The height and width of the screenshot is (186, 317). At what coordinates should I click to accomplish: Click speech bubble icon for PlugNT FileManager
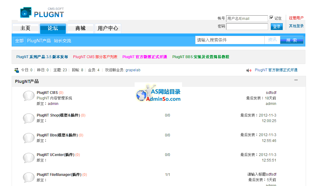coord(29,177)
